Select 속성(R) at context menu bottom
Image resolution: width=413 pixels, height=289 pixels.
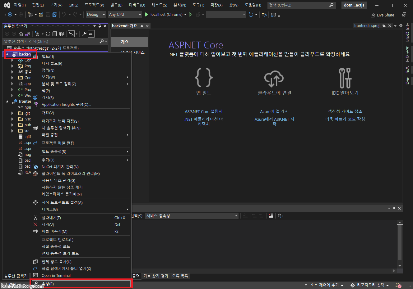[x=81, y=284]
